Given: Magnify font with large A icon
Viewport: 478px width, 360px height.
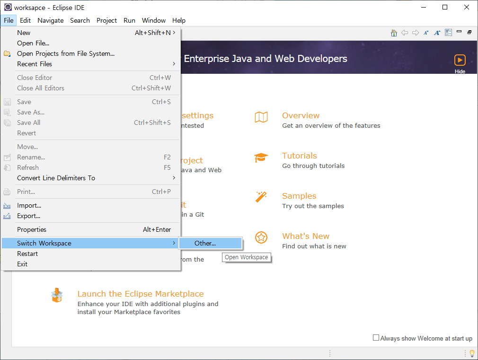Looking at the screenshot, I should 437,33.
